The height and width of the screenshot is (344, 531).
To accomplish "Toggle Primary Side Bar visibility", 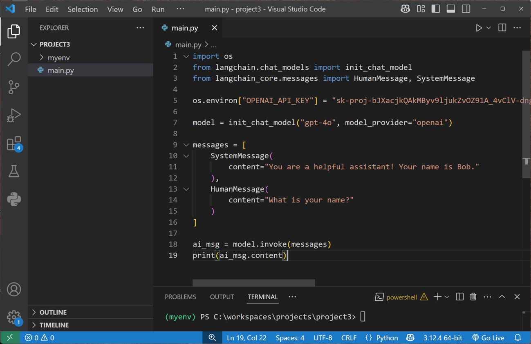I will [436, 9].
